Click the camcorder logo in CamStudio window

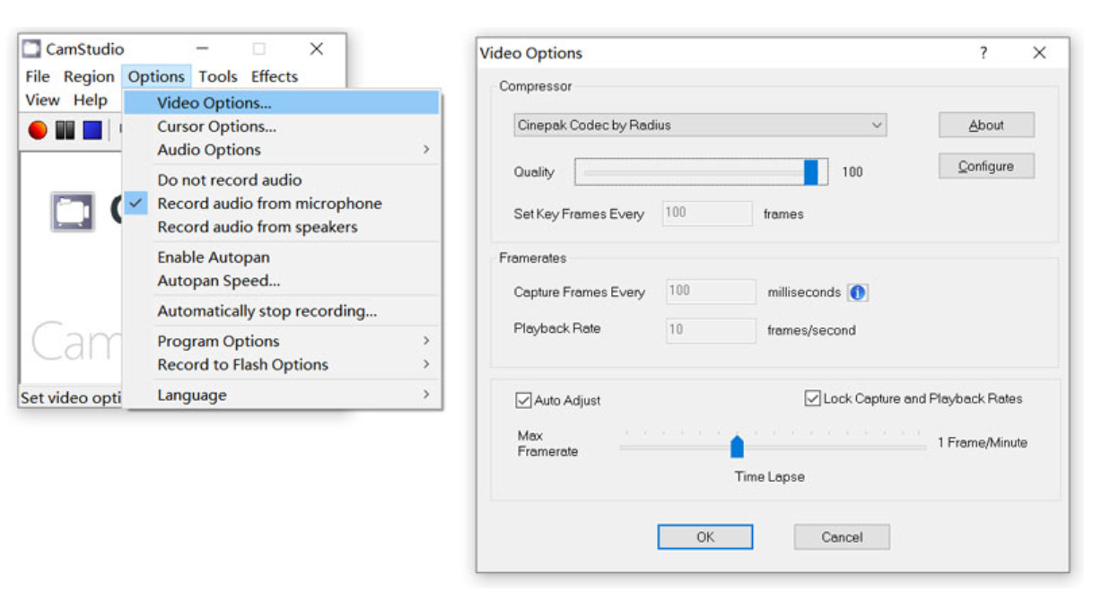(x=73, y=212)
